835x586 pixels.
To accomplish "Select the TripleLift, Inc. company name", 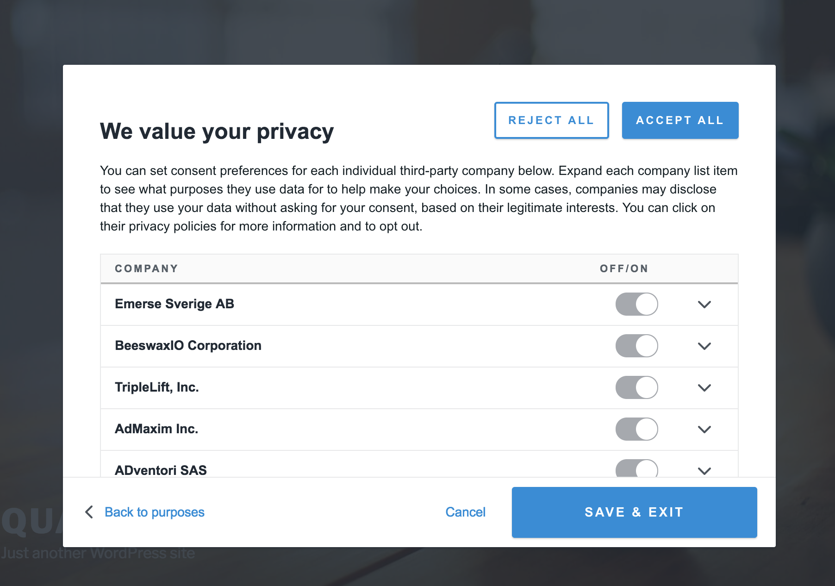I will click(x=157, y=387).
